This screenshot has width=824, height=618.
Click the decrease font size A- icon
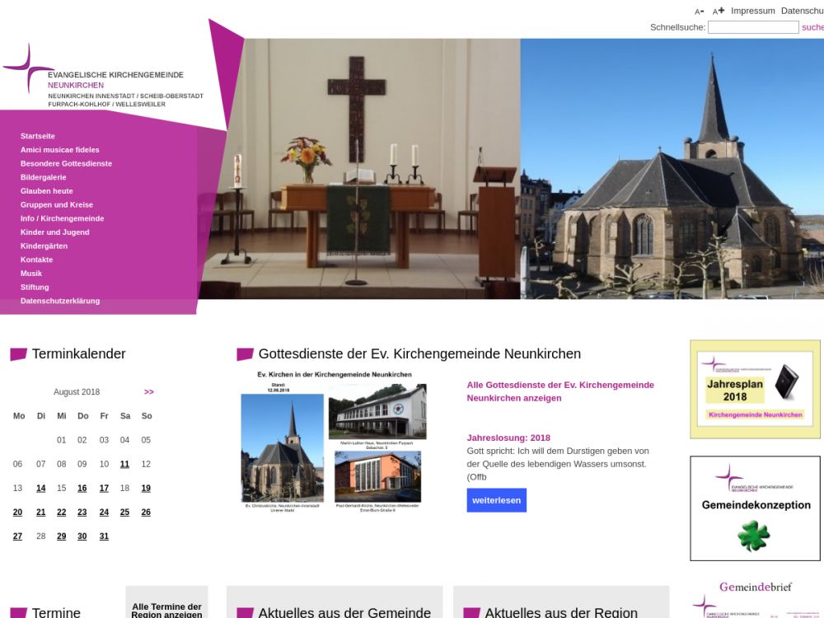[x=699, y=12]
